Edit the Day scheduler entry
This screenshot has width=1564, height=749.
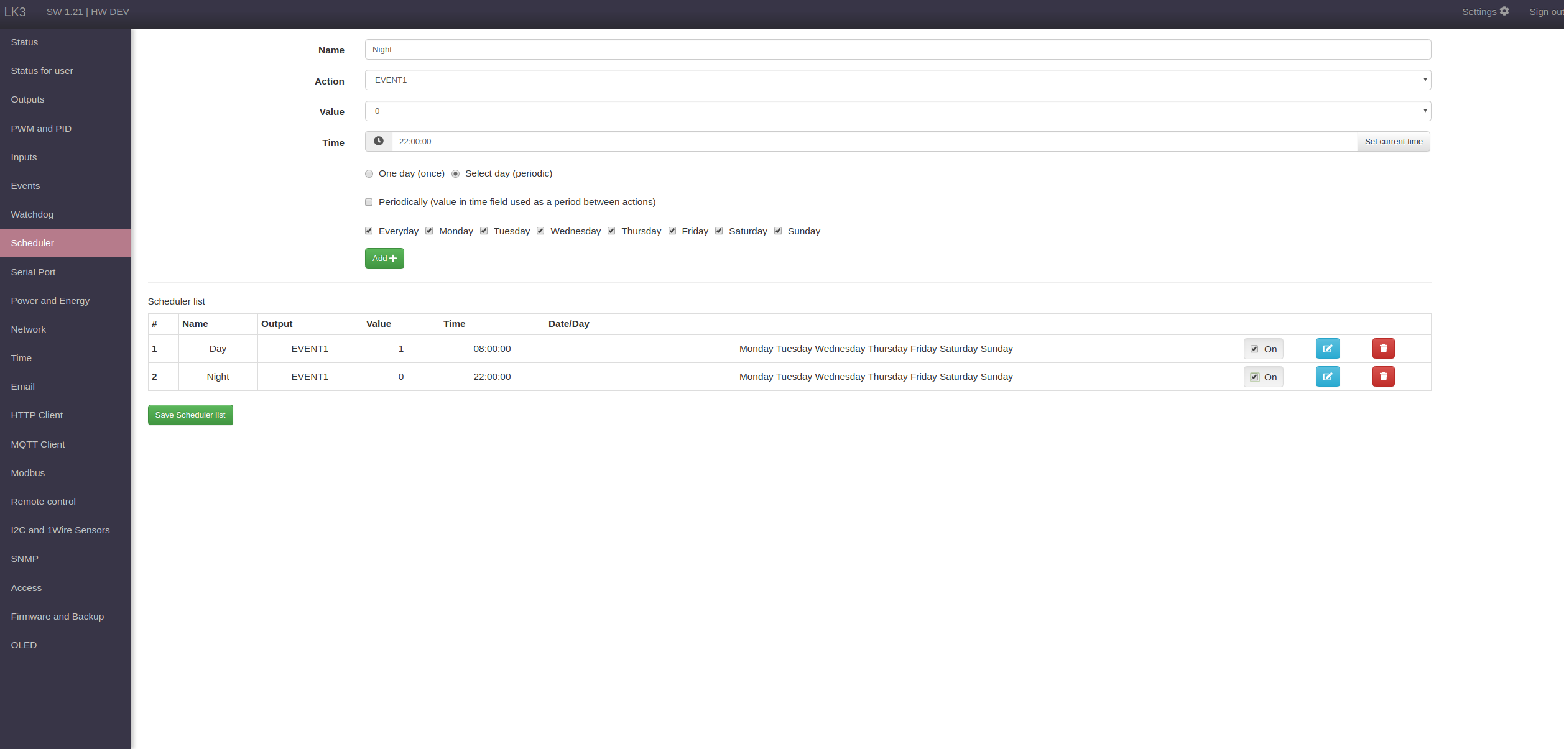(1327, 349)
